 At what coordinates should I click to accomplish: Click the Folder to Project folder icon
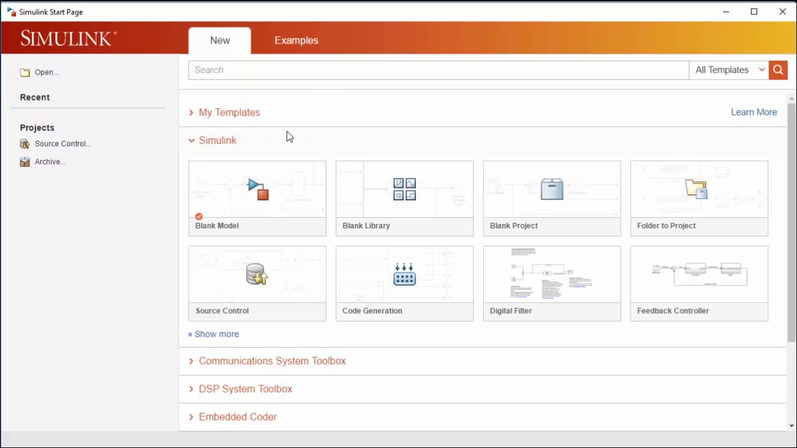tap(696, 189)
